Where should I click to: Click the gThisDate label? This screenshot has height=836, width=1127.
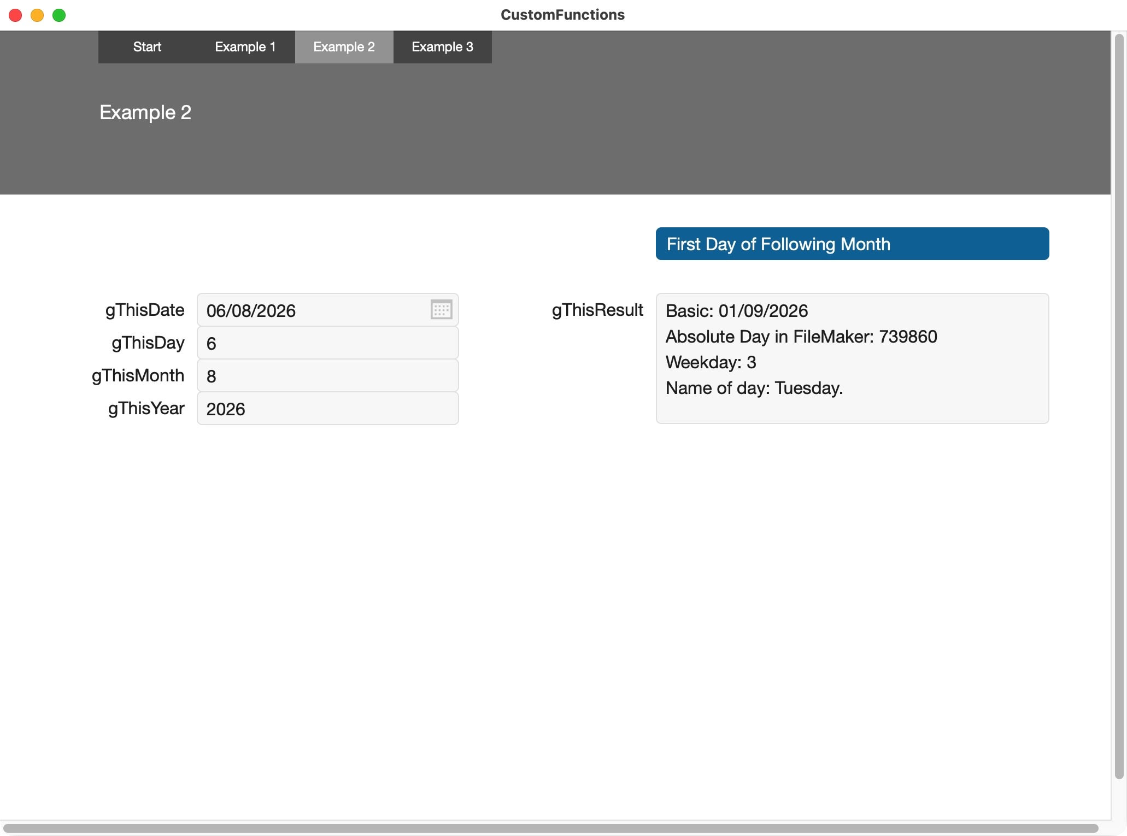point(145,310)
